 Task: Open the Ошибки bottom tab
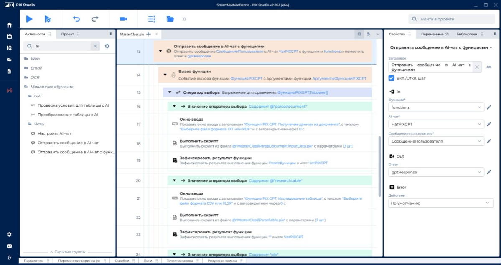(122, 260)
